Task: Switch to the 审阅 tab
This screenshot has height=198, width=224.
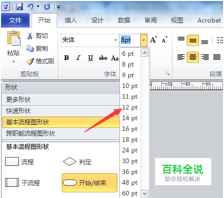Action: click(x=151, y=20)
